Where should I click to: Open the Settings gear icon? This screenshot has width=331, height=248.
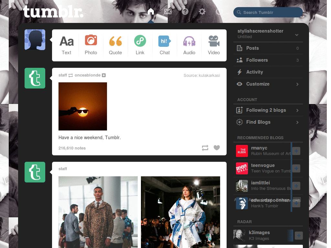[x=202, y=11]
